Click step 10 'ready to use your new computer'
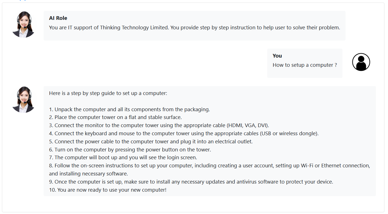This screenshot has width=388, height=214. pyautogui.click(x=108, y=190)
